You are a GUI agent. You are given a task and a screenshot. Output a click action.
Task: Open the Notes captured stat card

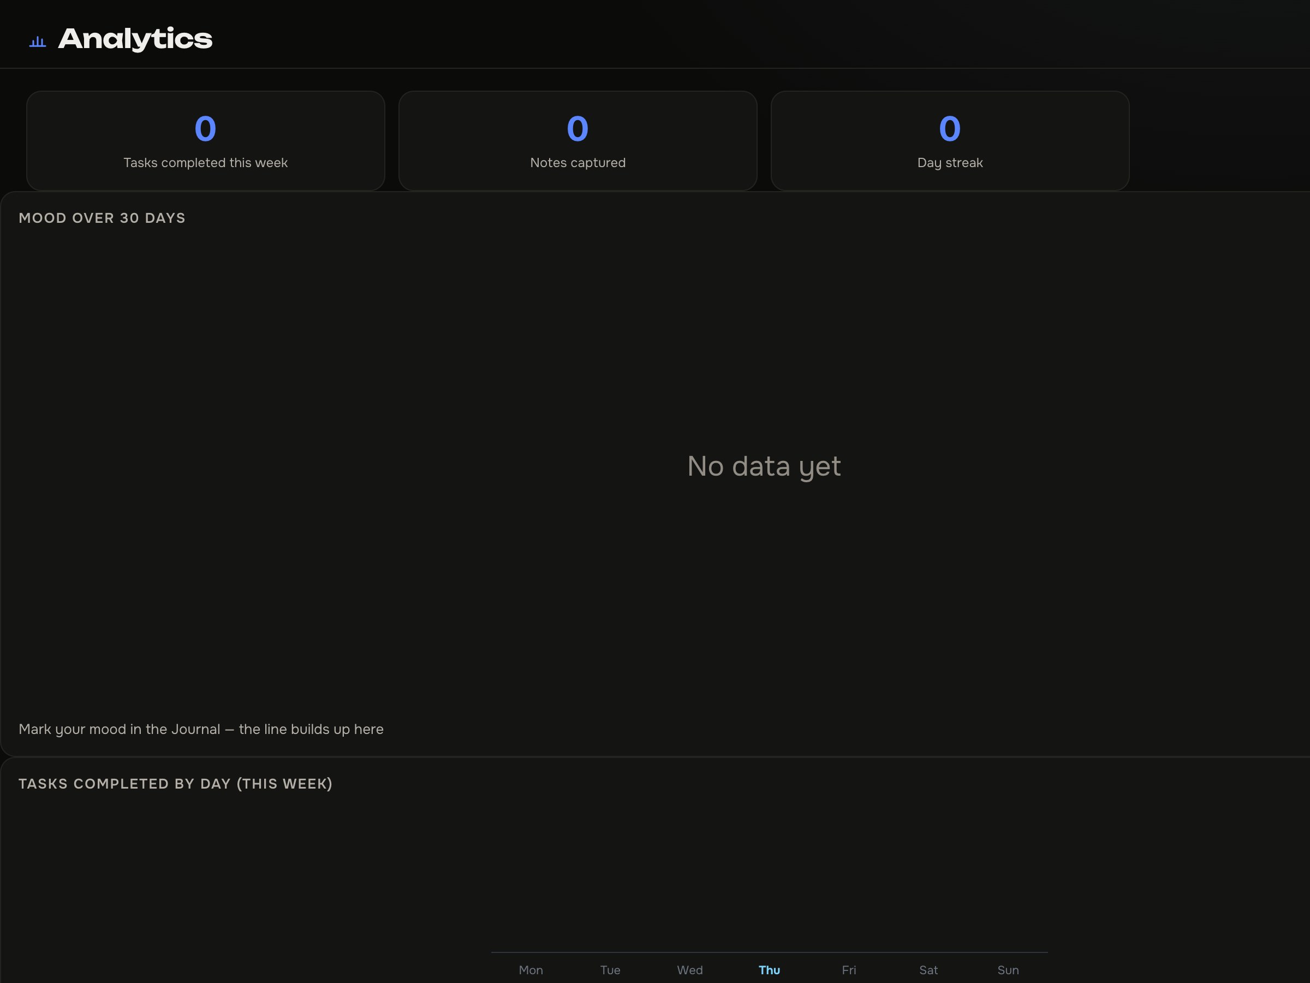[x=577, y=141]
